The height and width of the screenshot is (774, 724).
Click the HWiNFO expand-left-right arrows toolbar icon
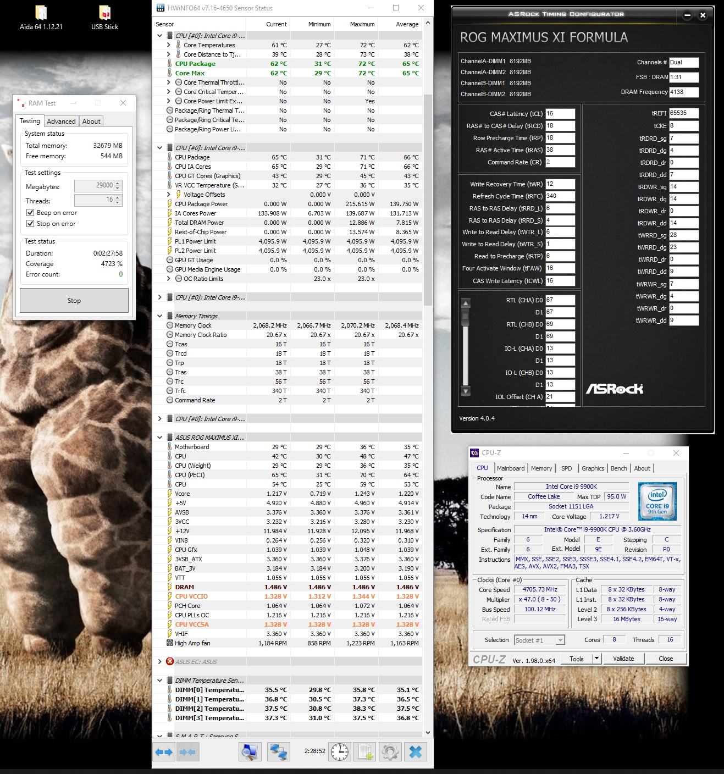coord(164,752)
